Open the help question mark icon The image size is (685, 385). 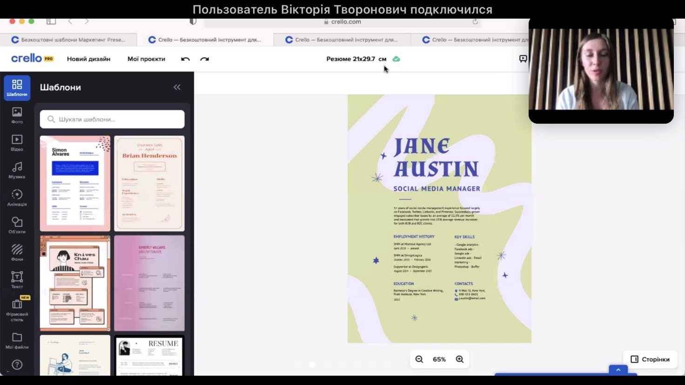coord(17,365)
